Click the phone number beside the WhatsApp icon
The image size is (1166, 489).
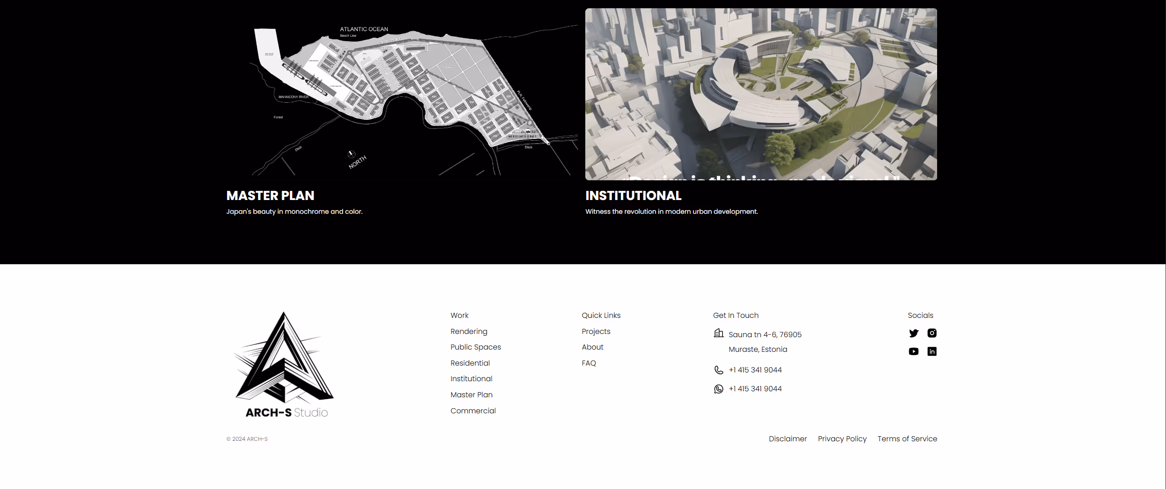click(755, 389)
